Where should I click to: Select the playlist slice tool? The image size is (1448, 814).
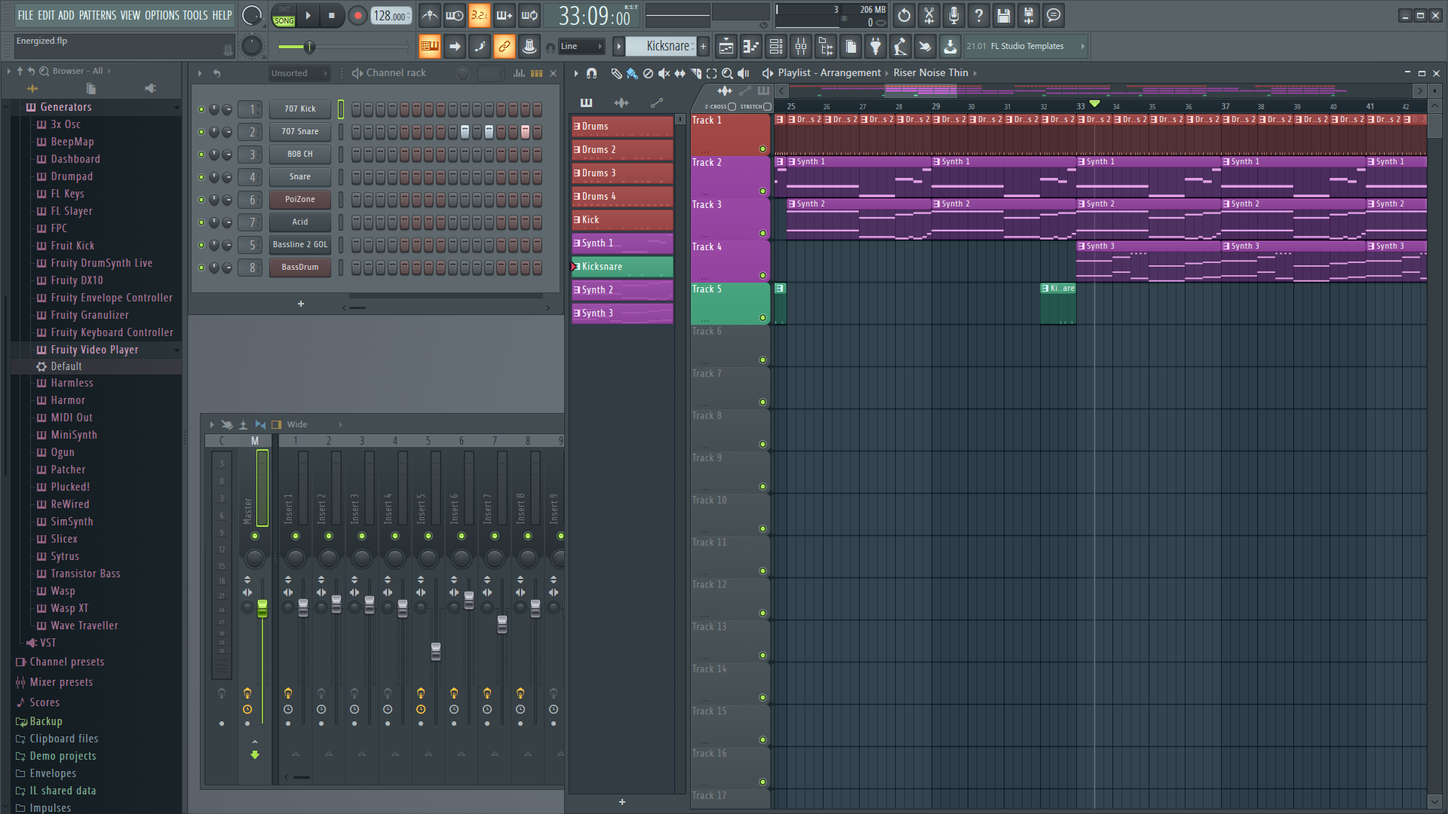(x=695, y=73)
